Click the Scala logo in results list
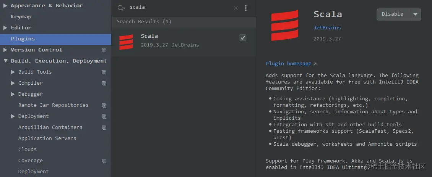This screenshot has height=177, width=432. [126, 42]
